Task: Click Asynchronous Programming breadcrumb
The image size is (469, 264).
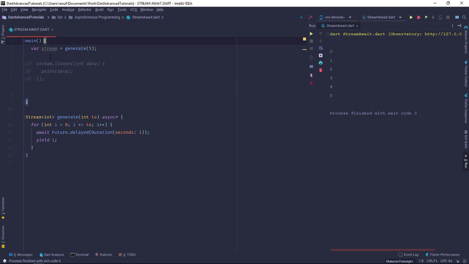Action: 97,17
